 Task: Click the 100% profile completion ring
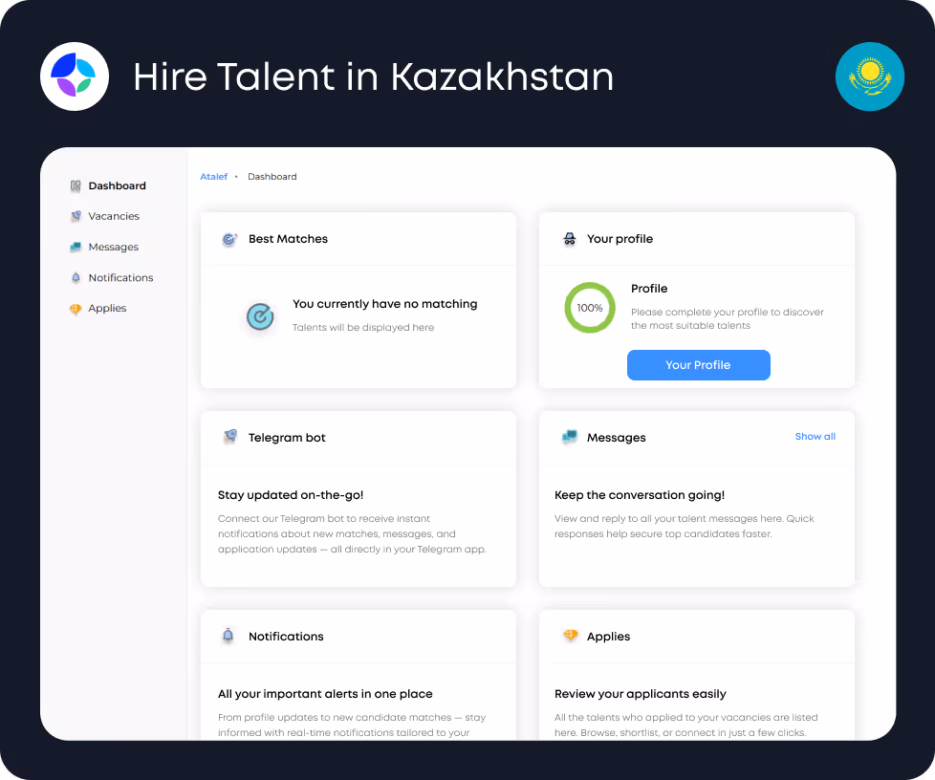tap(589, 308)
